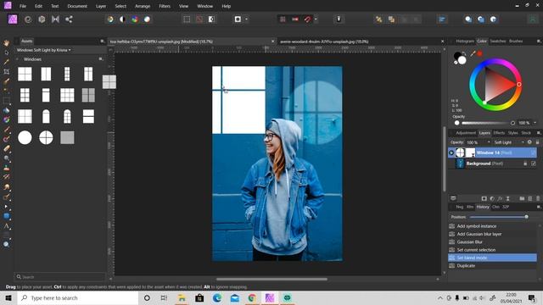Click the Mask Layer icon in Layers panel
This screenshot has width=543, height=305.
click(484, 198)
